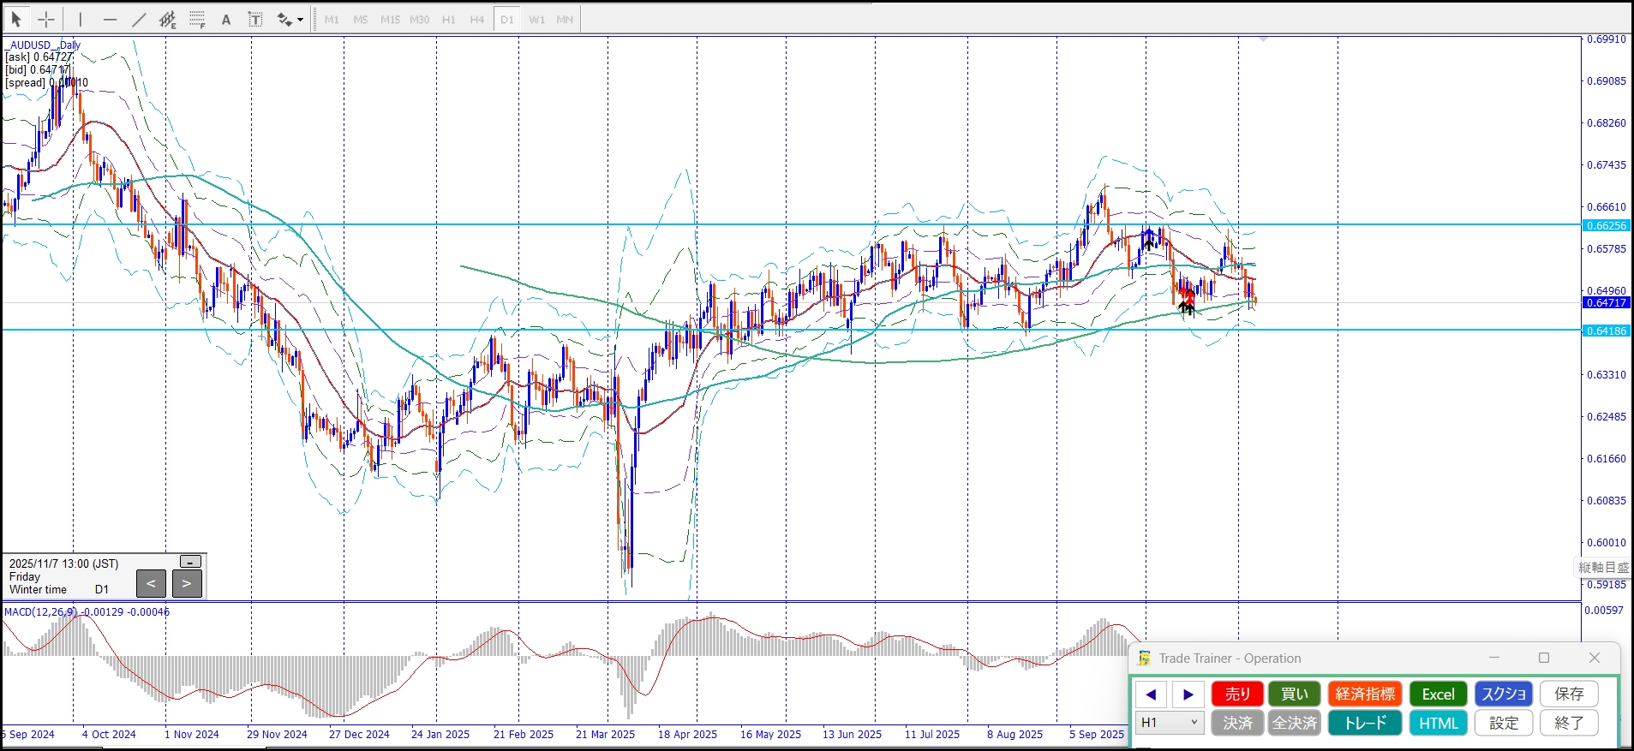Select the cursor arrow tool
Screen dimensions: 1634x751
click(16, 19)
